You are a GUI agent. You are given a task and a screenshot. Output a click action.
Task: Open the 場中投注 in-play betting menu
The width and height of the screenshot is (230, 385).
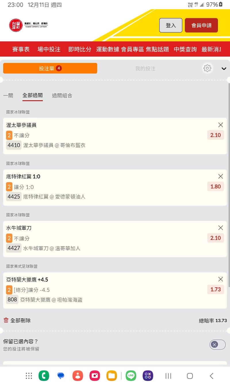click(49, 49)
